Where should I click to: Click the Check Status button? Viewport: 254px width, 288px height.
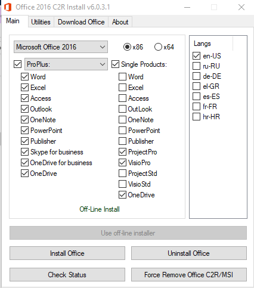click(67, 275)
